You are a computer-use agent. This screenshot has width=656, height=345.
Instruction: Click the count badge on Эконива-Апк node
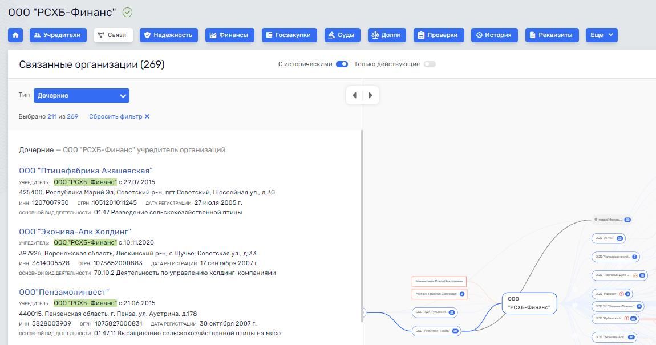pyautogui.click(x=631, y=337)
